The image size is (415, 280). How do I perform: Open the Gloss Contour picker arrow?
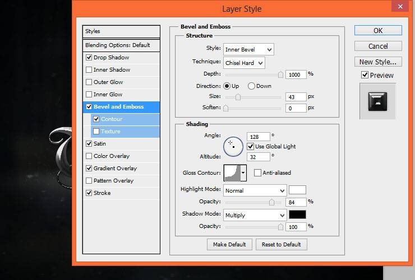(x=243, y=173)
